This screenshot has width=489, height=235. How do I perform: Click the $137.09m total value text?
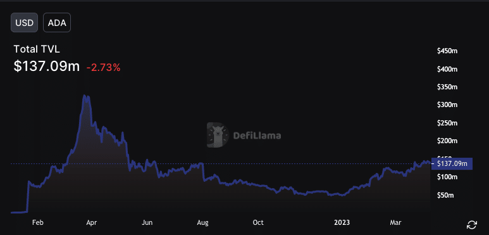point(47,67)
